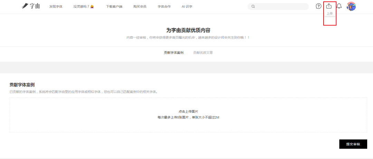Viewport: 373px width, 159px height.
Task: Click the 为字由贡献优质内容 page heading
Action: [188, 30]
